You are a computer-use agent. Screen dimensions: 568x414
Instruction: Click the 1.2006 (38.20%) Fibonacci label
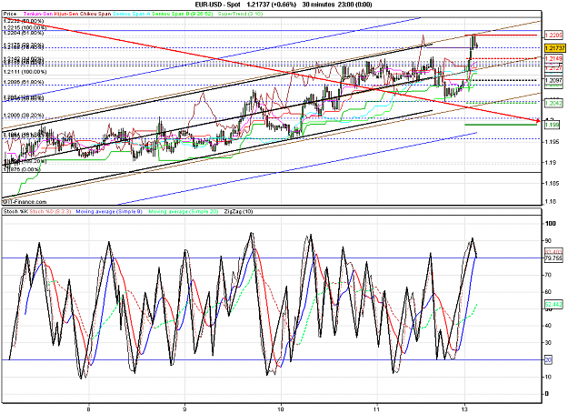(x=24, y=116)
